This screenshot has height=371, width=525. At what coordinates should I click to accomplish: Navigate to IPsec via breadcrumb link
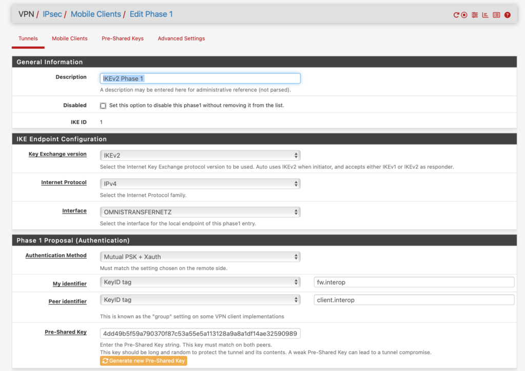[52, 14]
